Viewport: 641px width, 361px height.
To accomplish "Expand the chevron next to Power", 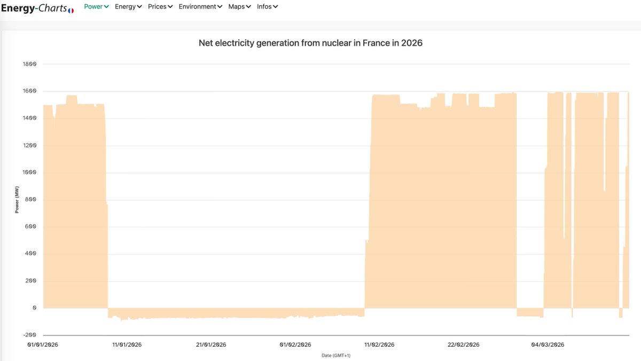I will click(106, 7).
